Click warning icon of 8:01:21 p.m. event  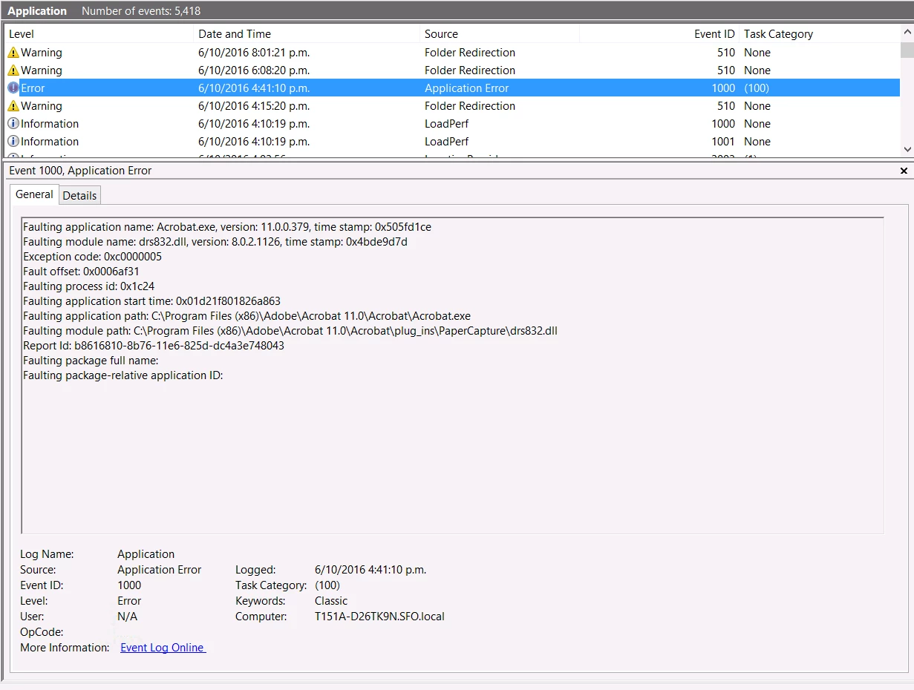point(13,53)
